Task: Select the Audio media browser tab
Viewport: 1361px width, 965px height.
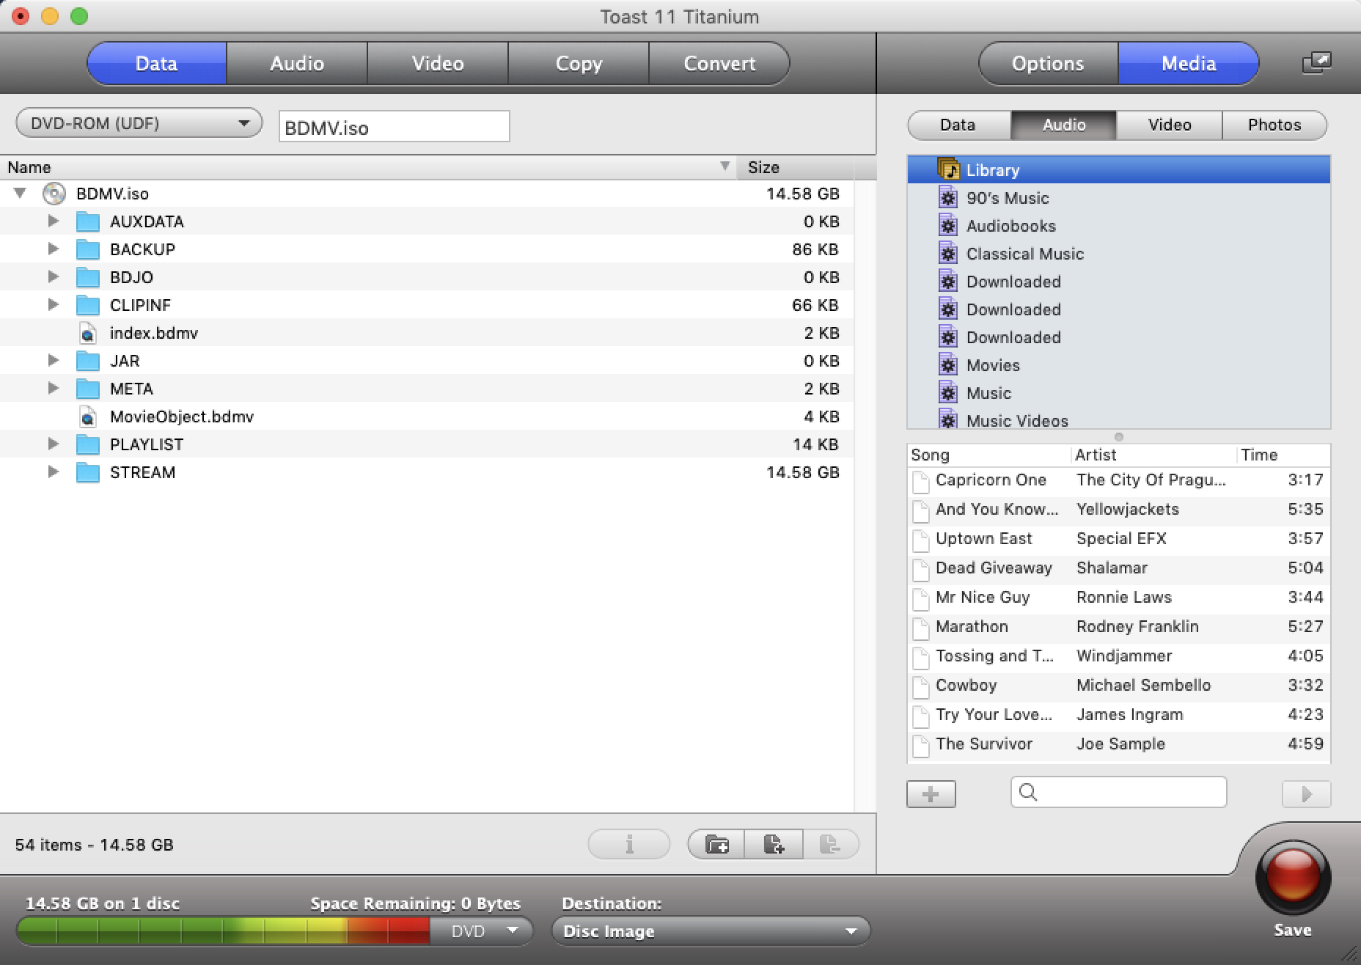Action: [1064, 125]
